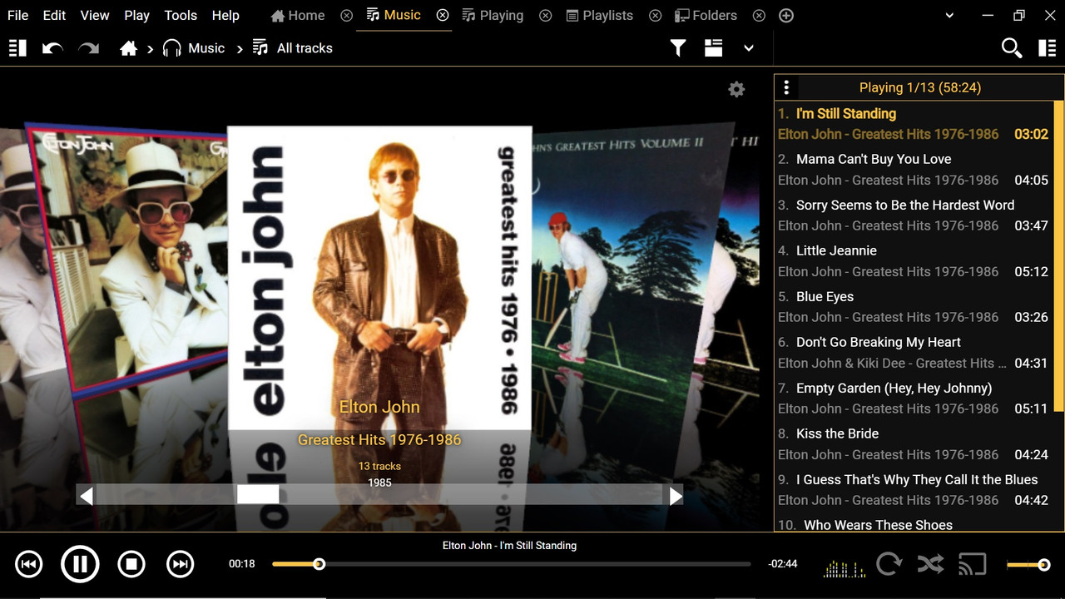
Task: Select Don't Go Breaking My Heart in queue
Action: (877, 342)
